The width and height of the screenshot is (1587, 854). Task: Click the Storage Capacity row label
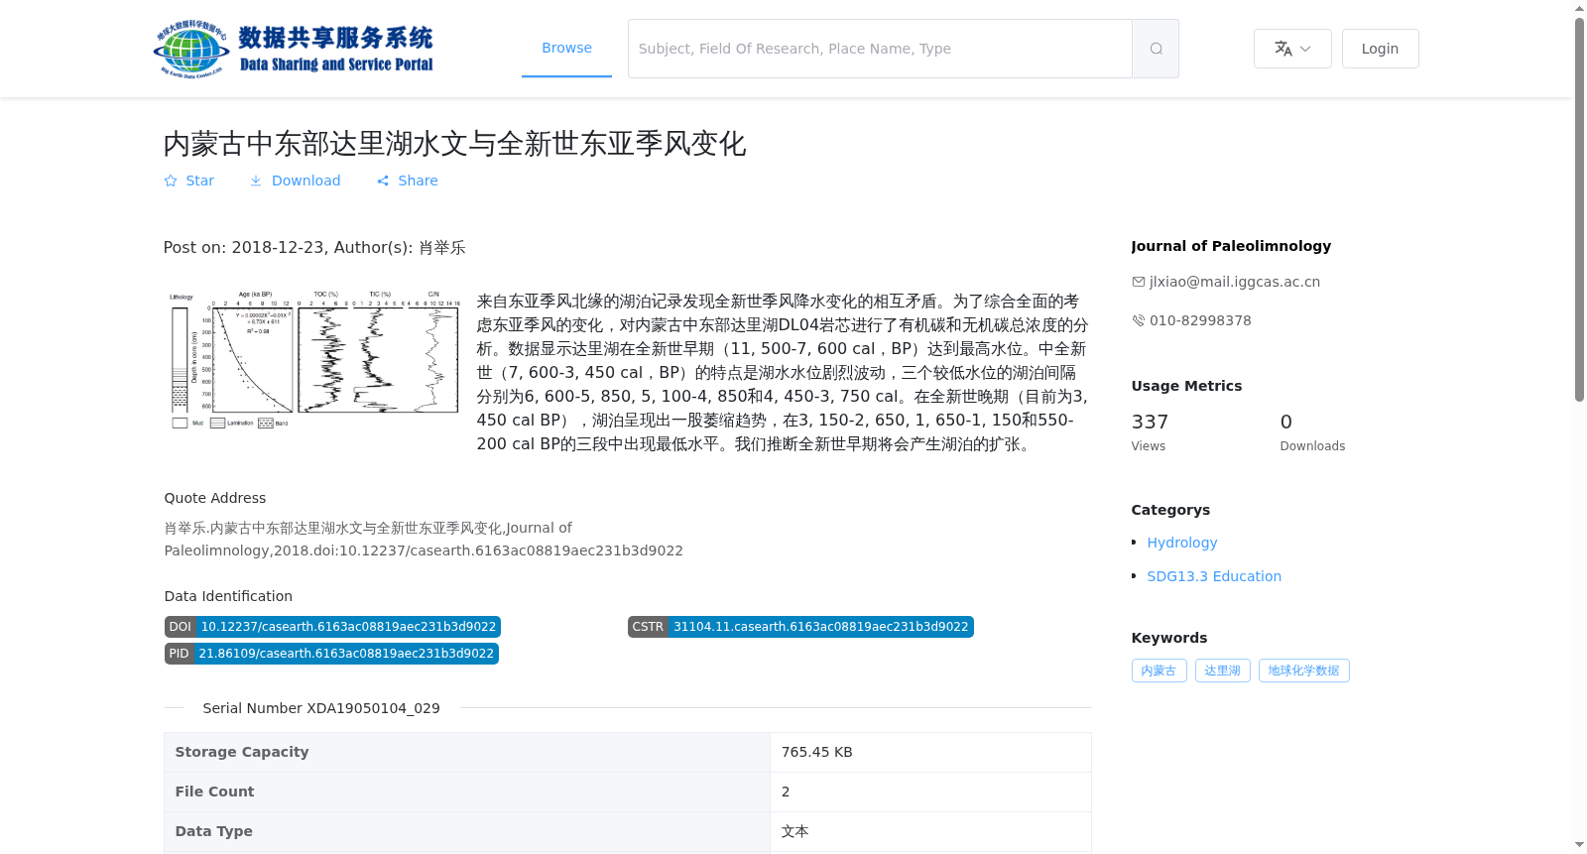coord(242,752)
